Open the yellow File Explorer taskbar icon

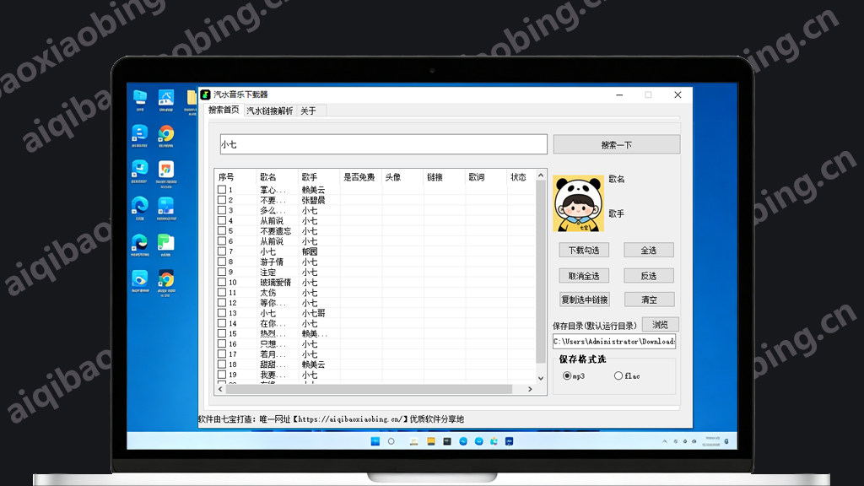click(431, 441)
